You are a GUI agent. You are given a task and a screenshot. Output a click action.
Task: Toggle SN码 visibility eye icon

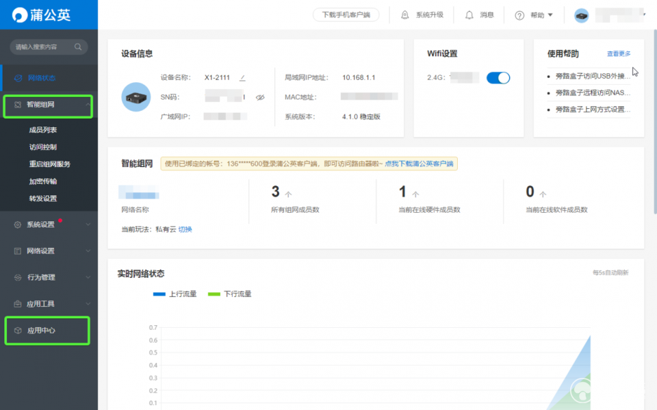260,97
